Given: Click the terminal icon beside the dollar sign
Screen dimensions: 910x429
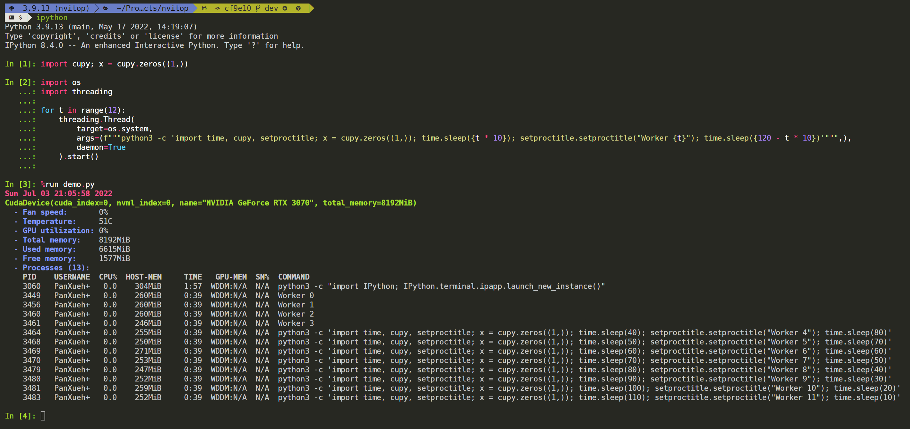Looking at the screenshot, I should pos(12,17).
